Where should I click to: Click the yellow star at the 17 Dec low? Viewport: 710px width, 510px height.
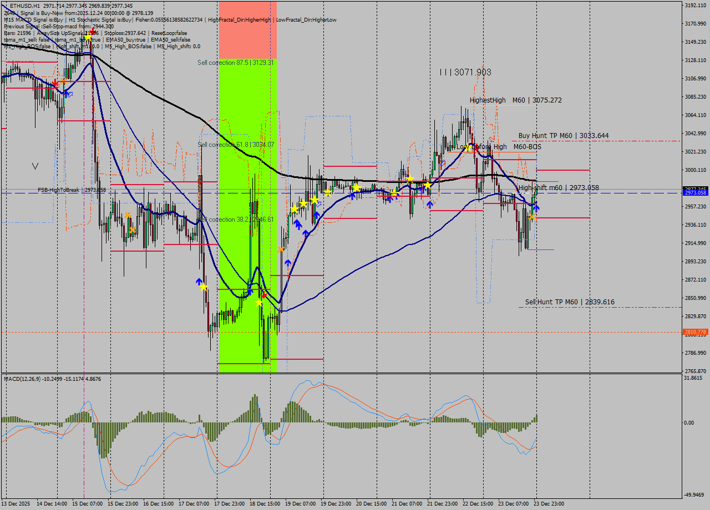click(x=204, y=287)
